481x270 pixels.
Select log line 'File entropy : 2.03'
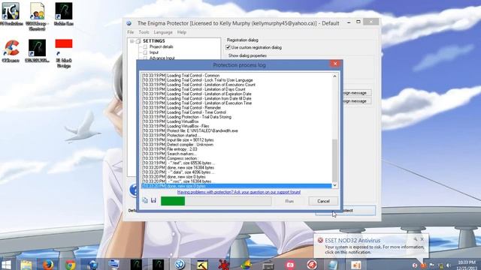click(x=237, y=149)
